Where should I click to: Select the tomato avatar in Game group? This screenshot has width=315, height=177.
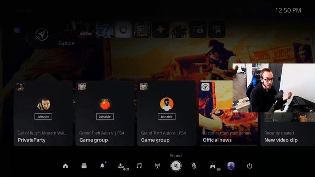point(105,104)
